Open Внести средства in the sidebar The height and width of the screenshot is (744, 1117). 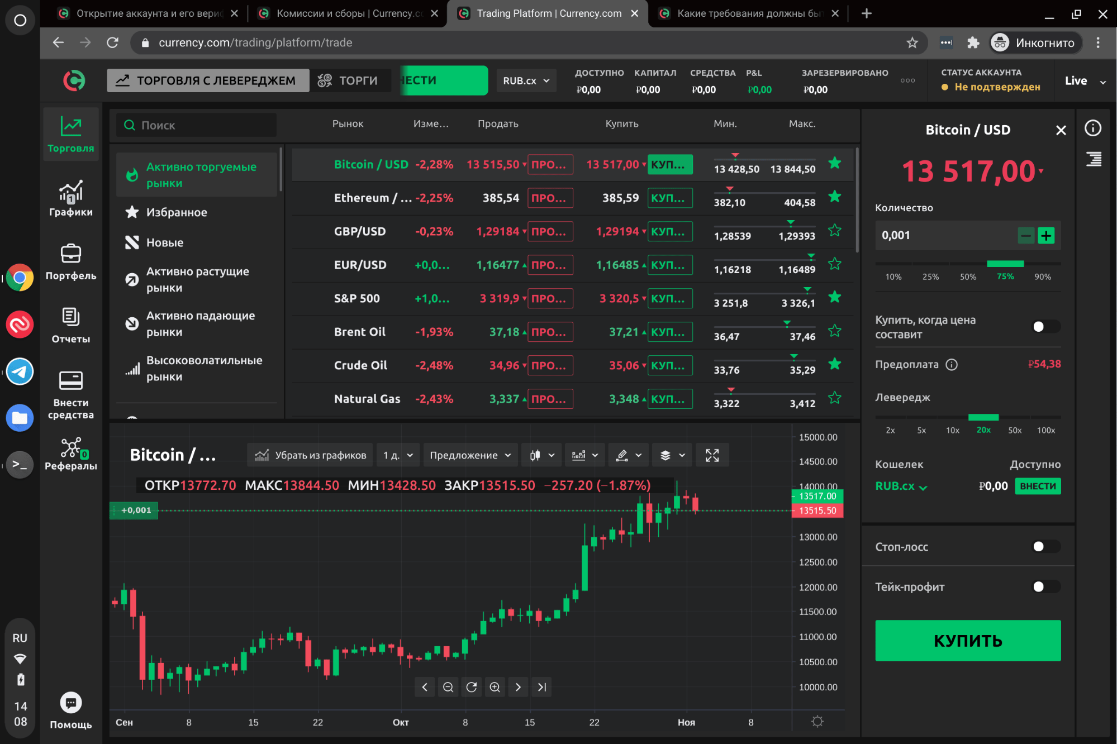pos(71,395)
